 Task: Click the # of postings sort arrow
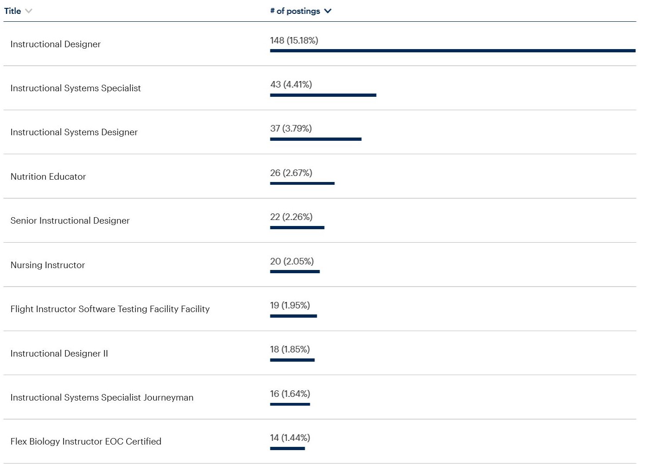(328, 11)
